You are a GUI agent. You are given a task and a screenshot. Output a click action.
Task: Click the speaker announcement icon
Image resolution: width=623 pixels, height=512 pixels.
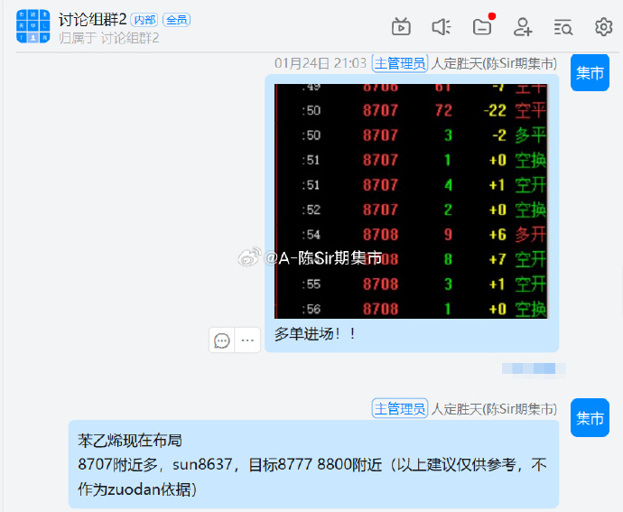point(441,27)
